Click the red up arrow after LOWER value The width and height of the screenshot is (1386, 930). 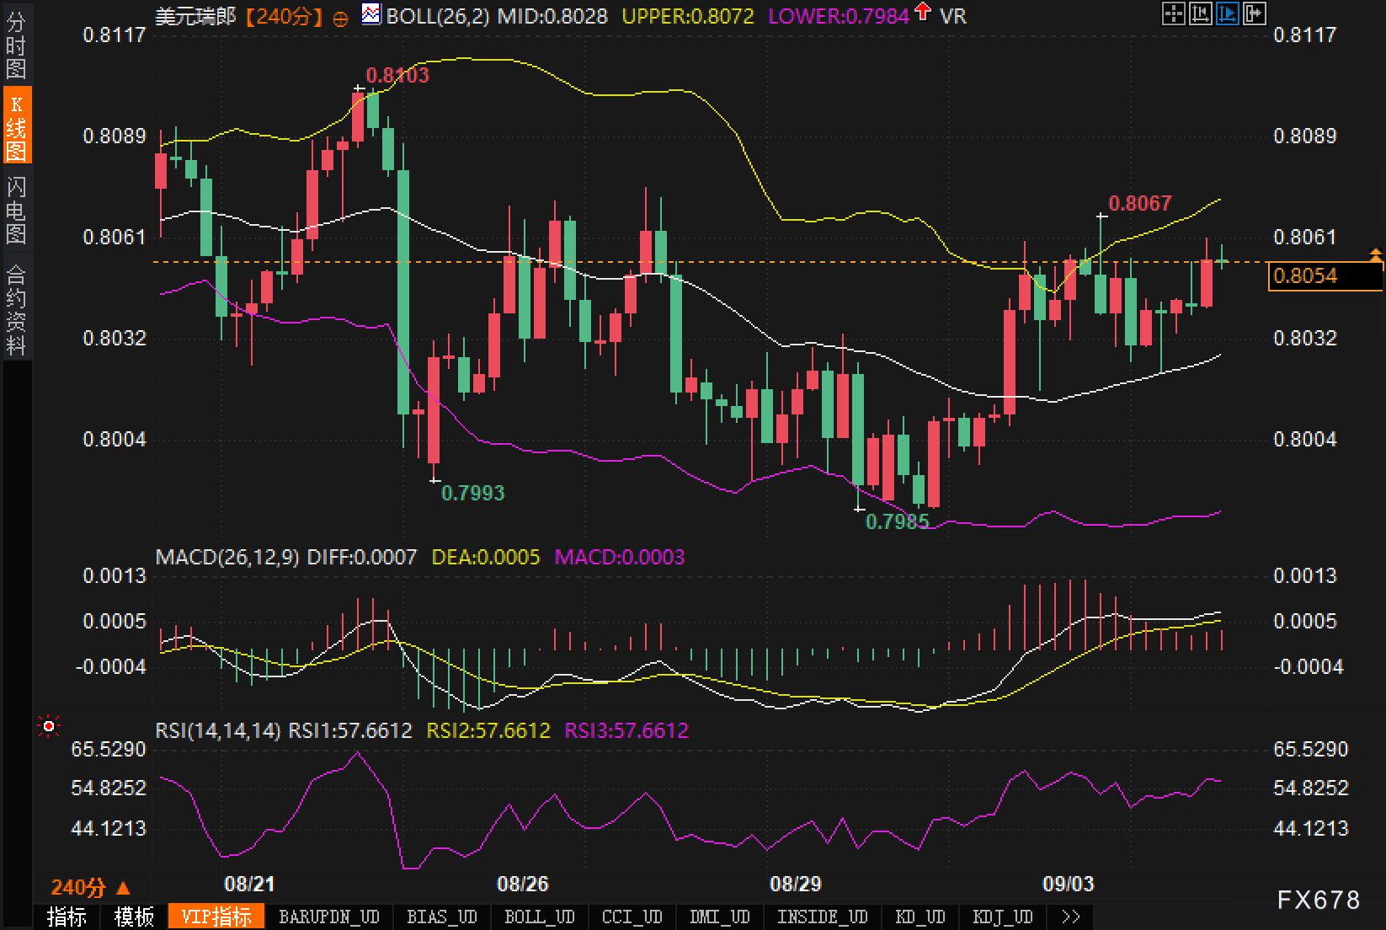[924, 12]
